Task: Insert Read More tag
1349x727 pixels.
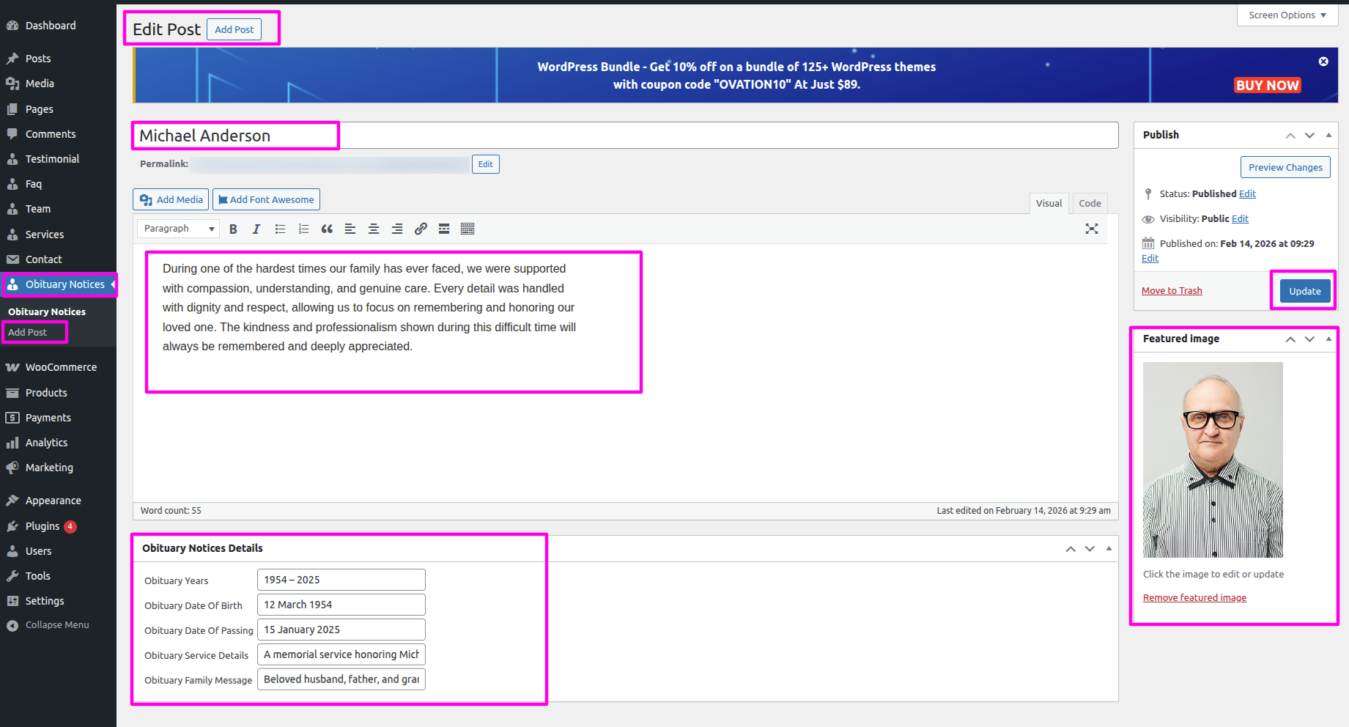Action: 444,229
